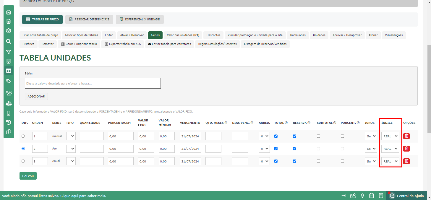The height and width of the screenshot is (200, 431).
Task: Click the magnifier search icon in sidebar
Action: (9, 41)
